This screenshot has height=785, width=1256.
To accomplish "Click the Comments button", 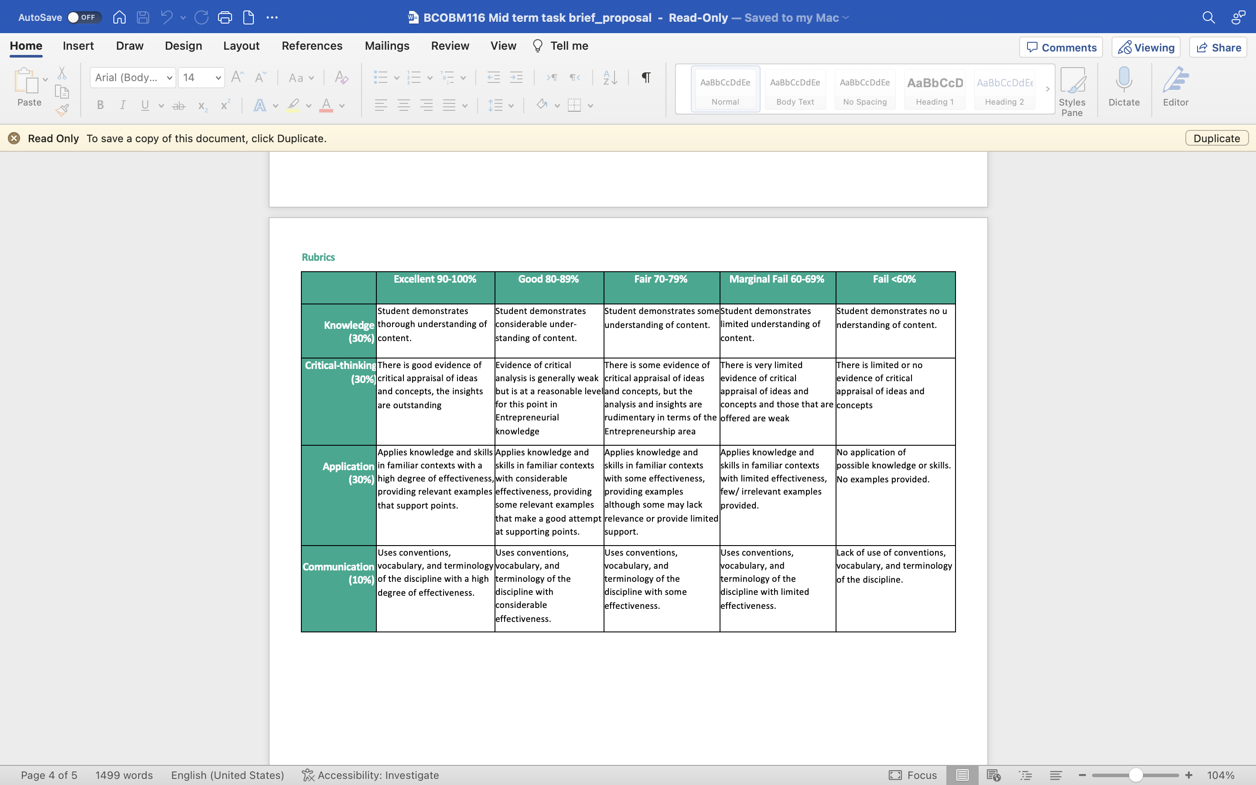I will coord(1061,47).
